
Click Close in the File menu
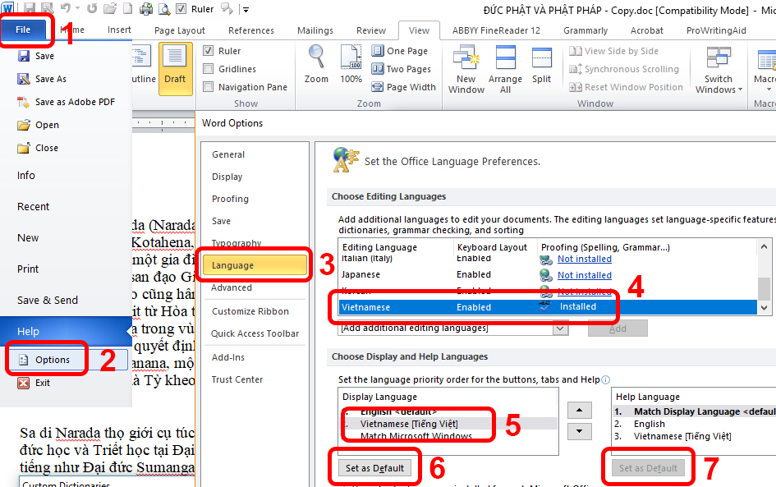38,148
